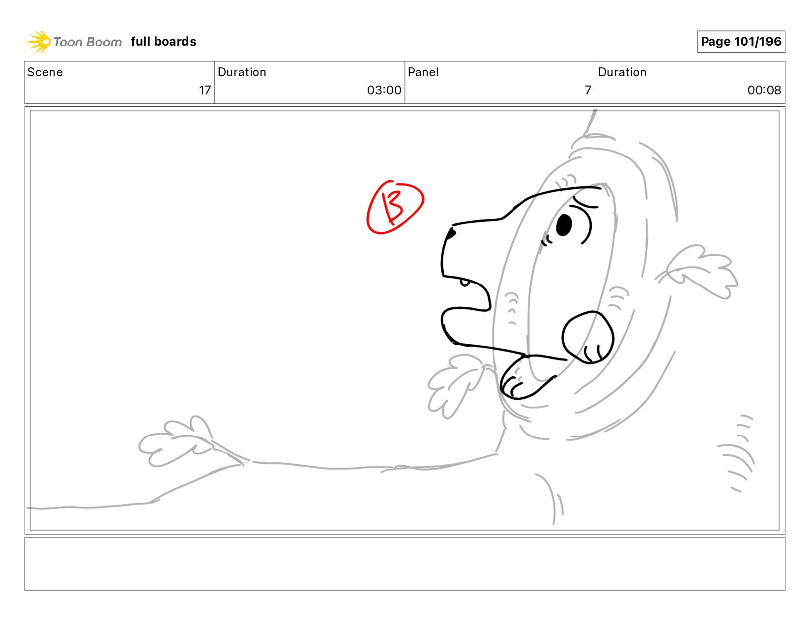Click the Toon Boom logo
The image size is (811, 627).
tap(74, 41)
